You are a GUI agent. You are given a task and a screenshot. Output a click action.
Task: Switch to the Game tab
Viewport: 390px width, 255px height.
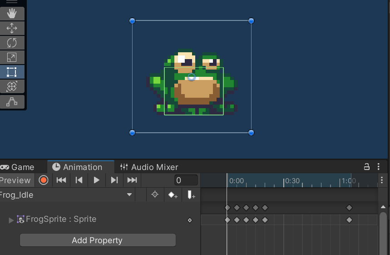18,167
